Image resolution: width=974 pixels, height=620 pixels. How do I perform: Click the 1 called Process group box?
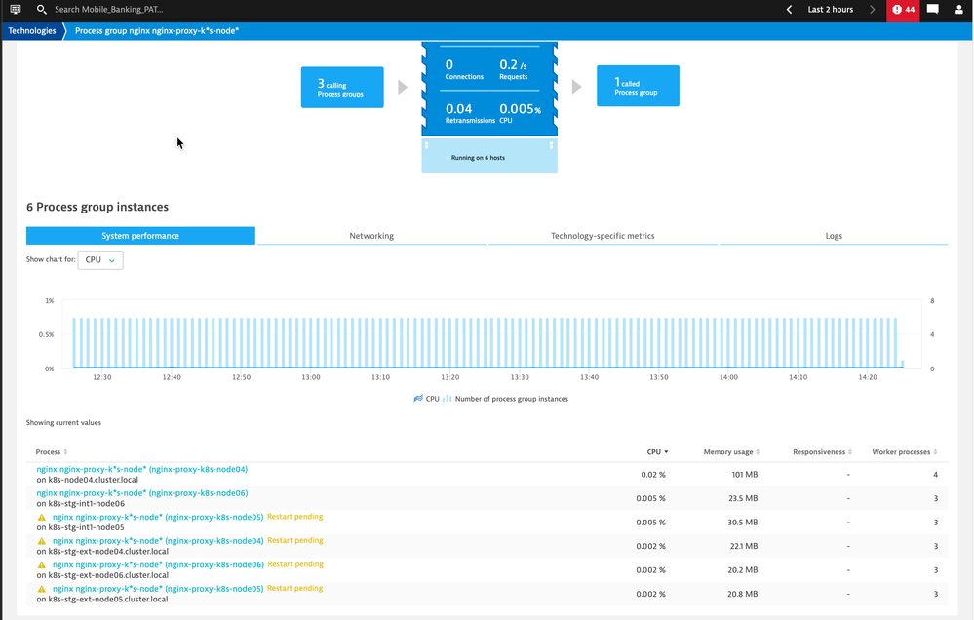[638, 88]
